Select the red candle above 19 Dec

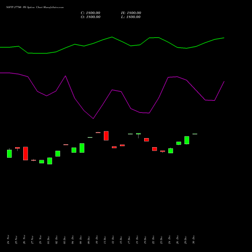pos(147,140)
